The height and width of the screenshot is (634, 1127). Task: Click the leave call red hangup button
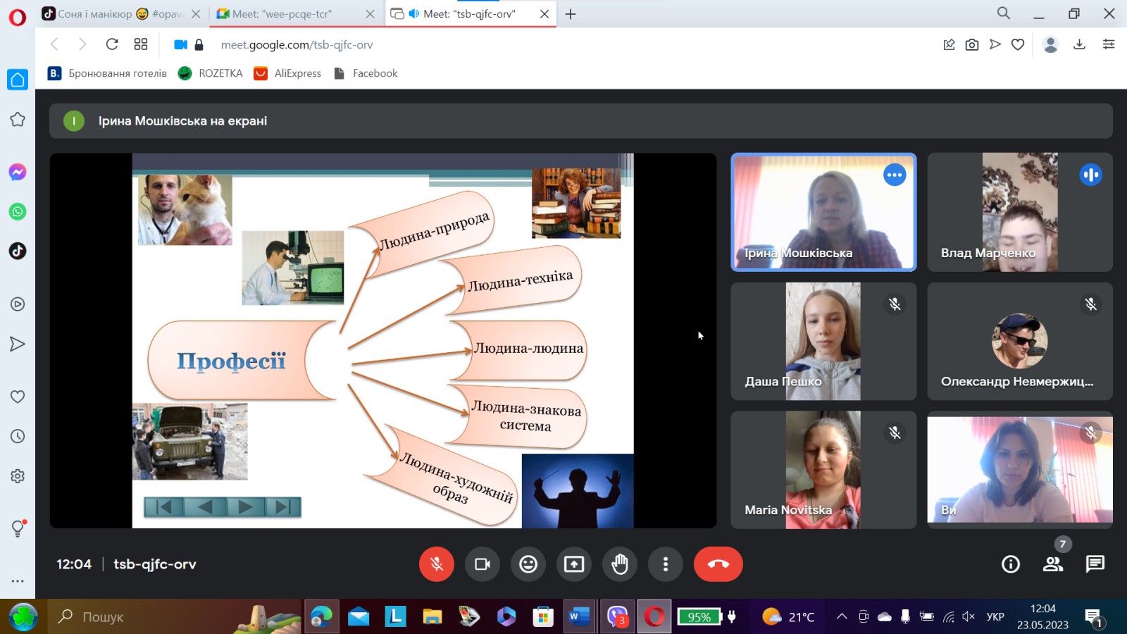pos(718,564)
